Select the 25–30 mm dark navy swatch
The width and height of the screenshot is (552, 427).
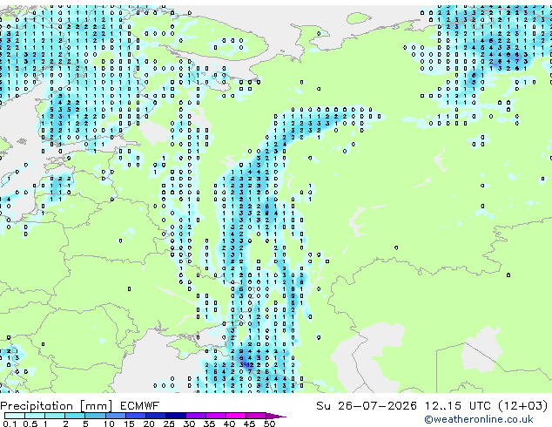pos(176,416)
